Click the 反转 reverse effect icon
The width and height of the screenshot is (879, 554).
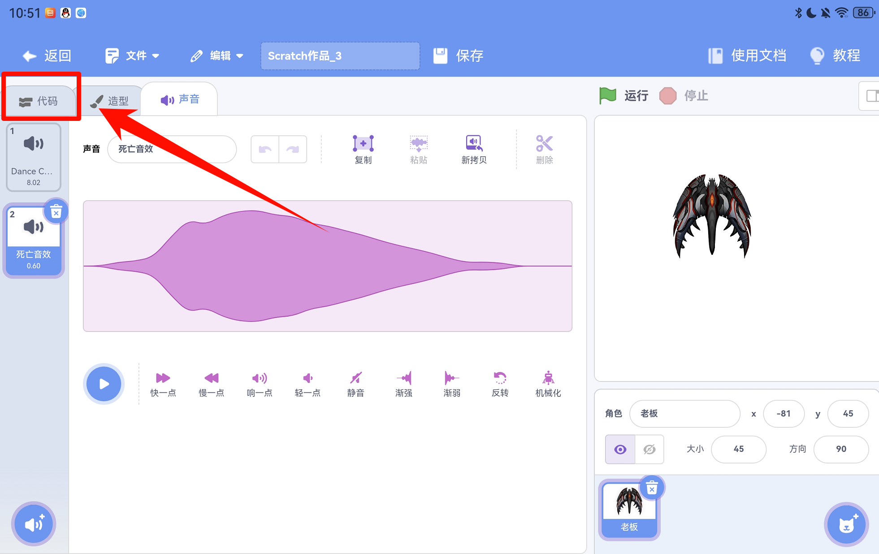pos(500,378)
